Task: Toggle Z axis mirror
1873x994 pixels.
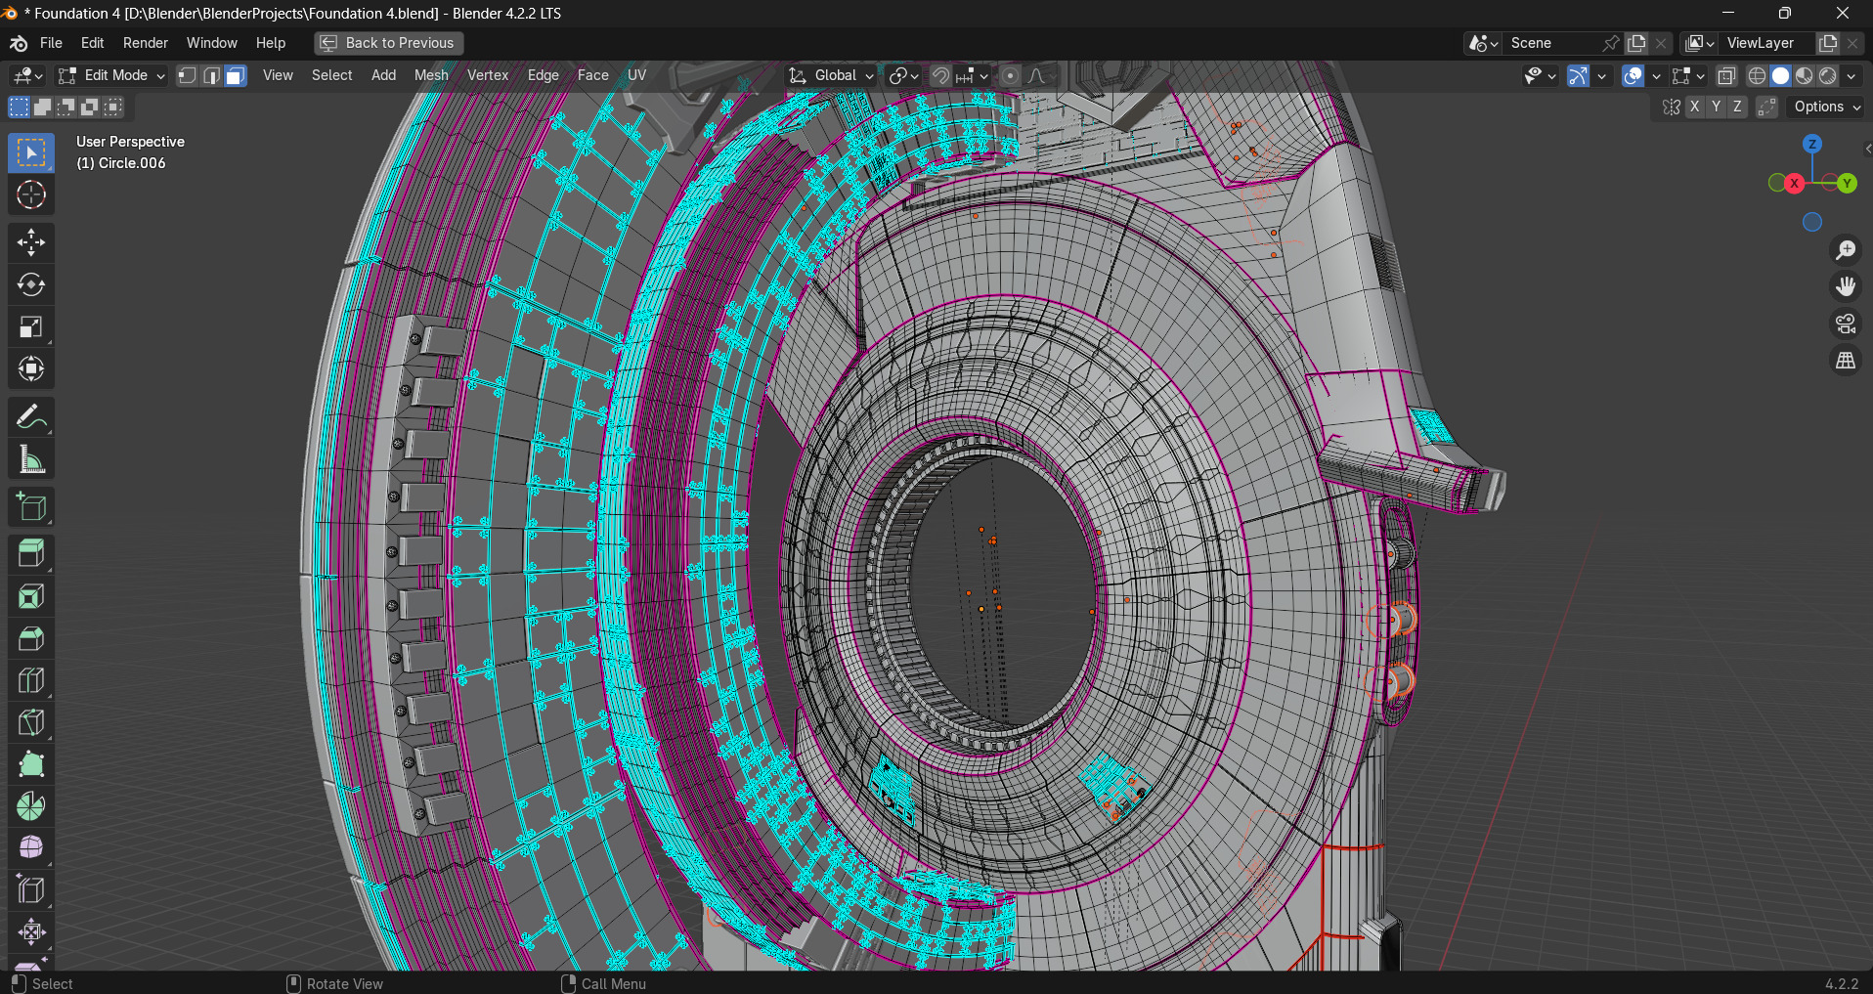Action: tap(1737, 107)
